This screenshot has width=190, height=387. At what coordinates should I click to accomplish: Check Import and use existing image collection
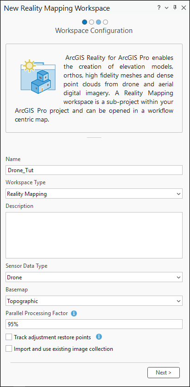[9, 349]
